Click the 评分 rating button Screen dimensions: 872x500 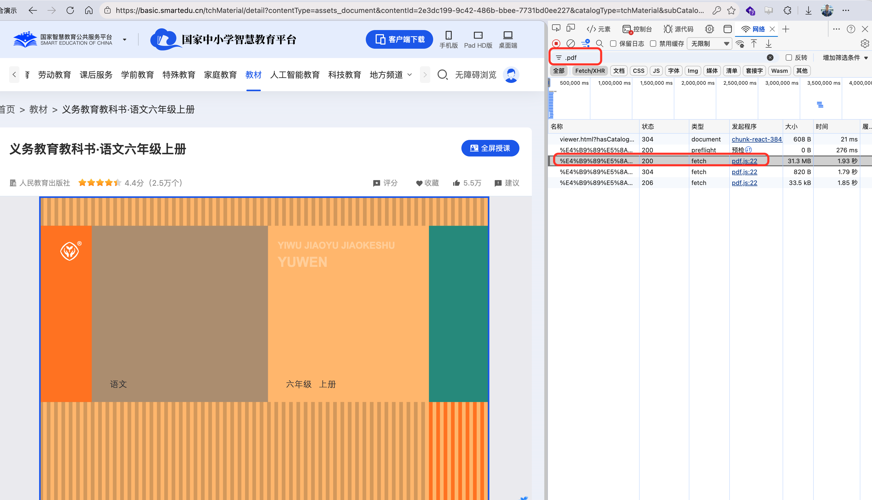(x=385, y=183)
